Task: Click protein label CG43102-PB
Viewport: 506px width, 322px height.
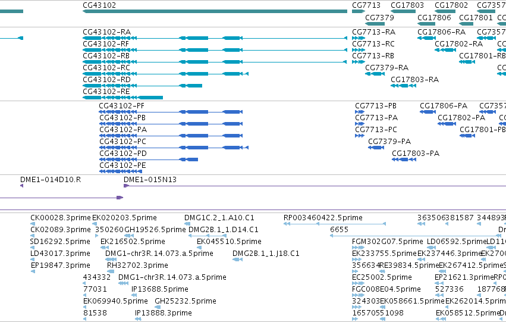Action: tap(122, 118)
